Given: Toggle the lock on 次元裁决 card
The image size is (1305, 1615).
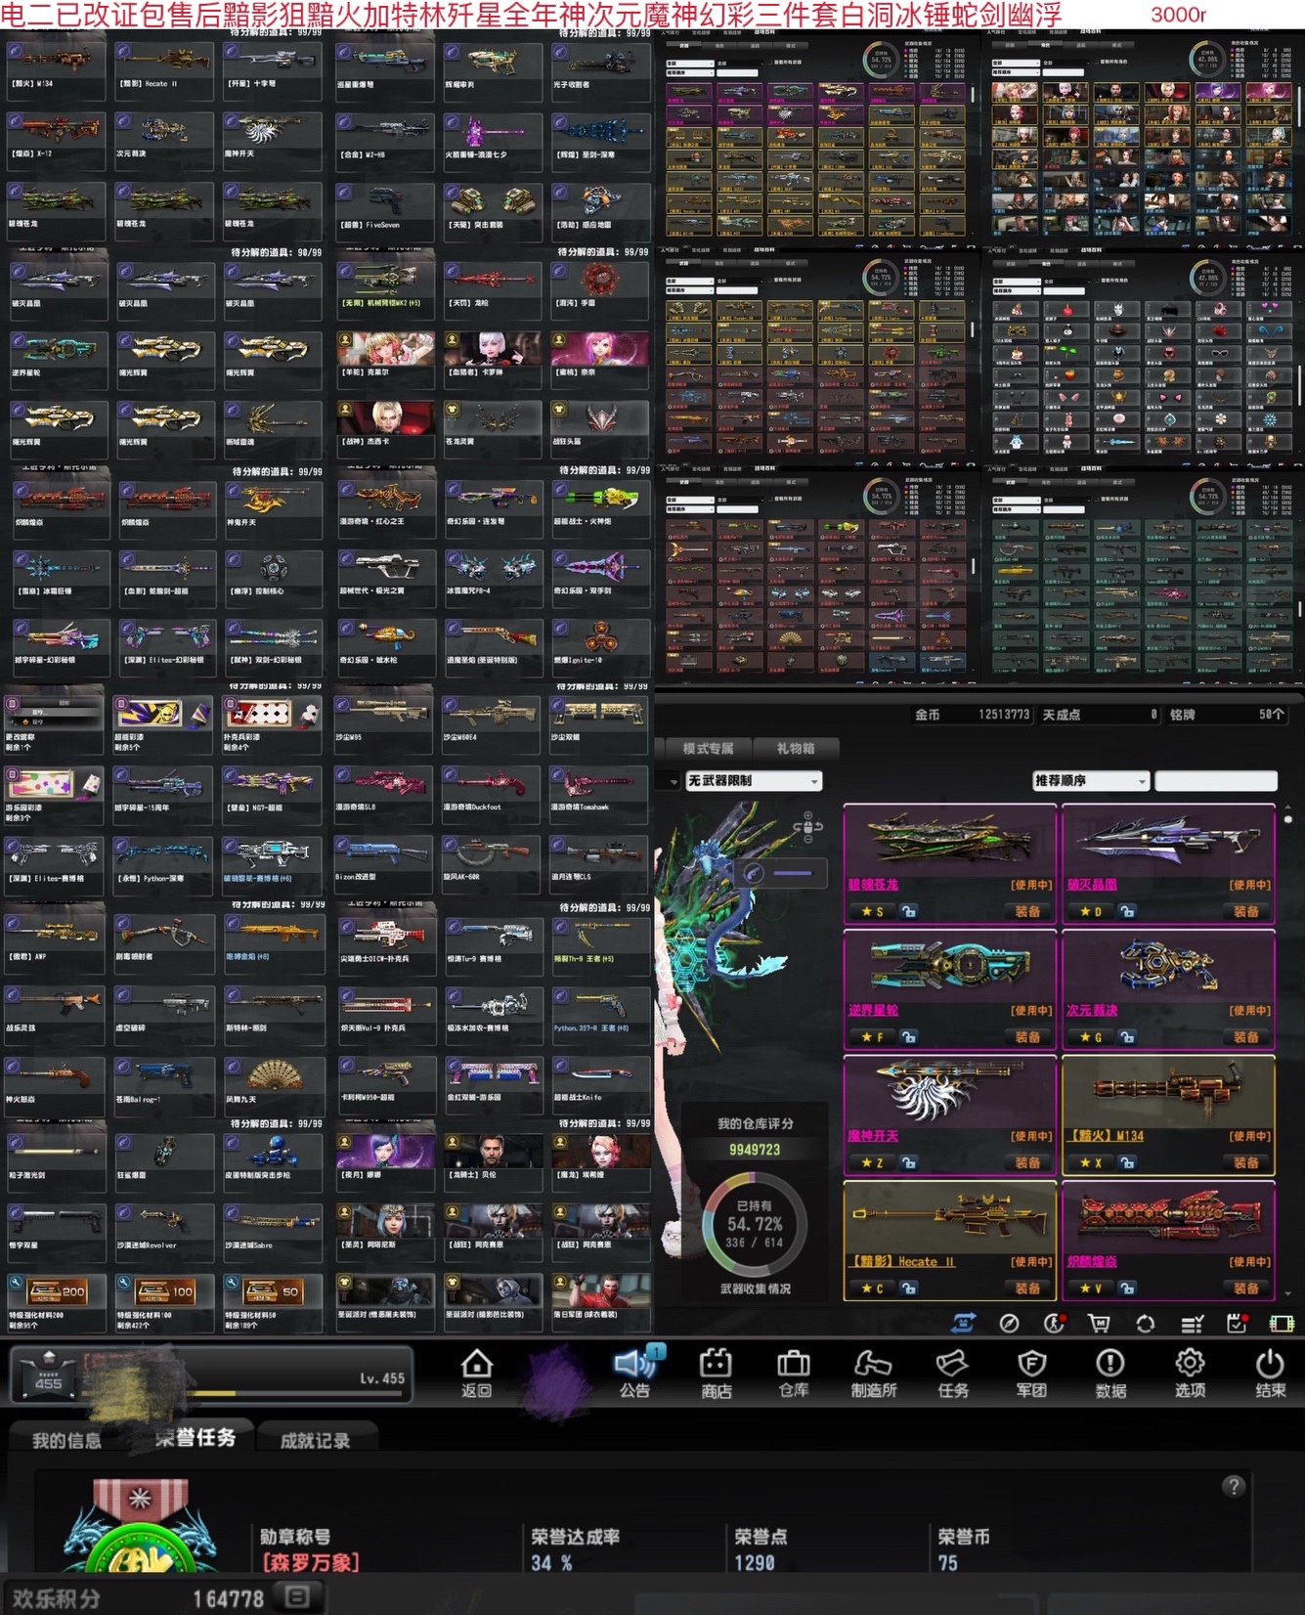Looking at the screenshot, I should coord(1127,1036).
